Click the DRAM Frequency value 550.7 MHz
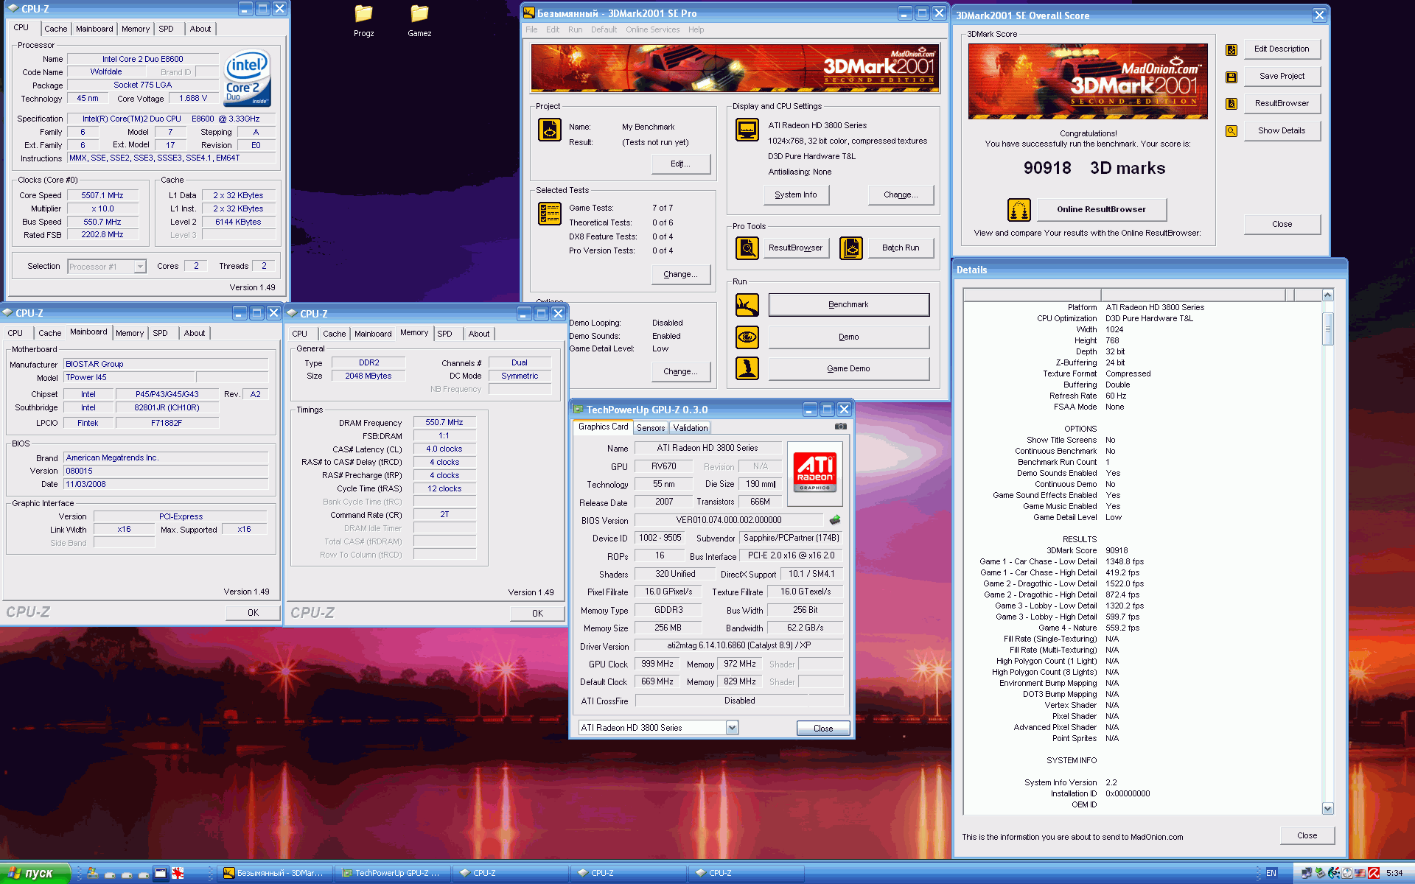This screenshot has height=884, width=1415. (444, 422)
